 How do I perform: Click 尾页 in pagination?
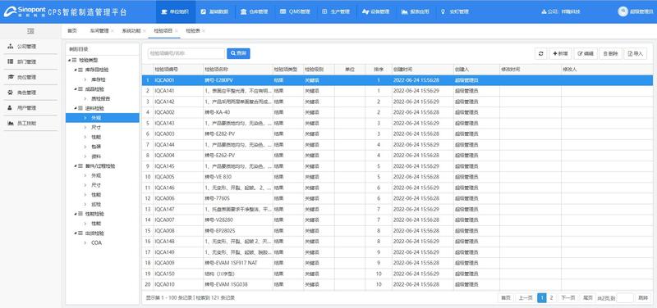point(587,298)
